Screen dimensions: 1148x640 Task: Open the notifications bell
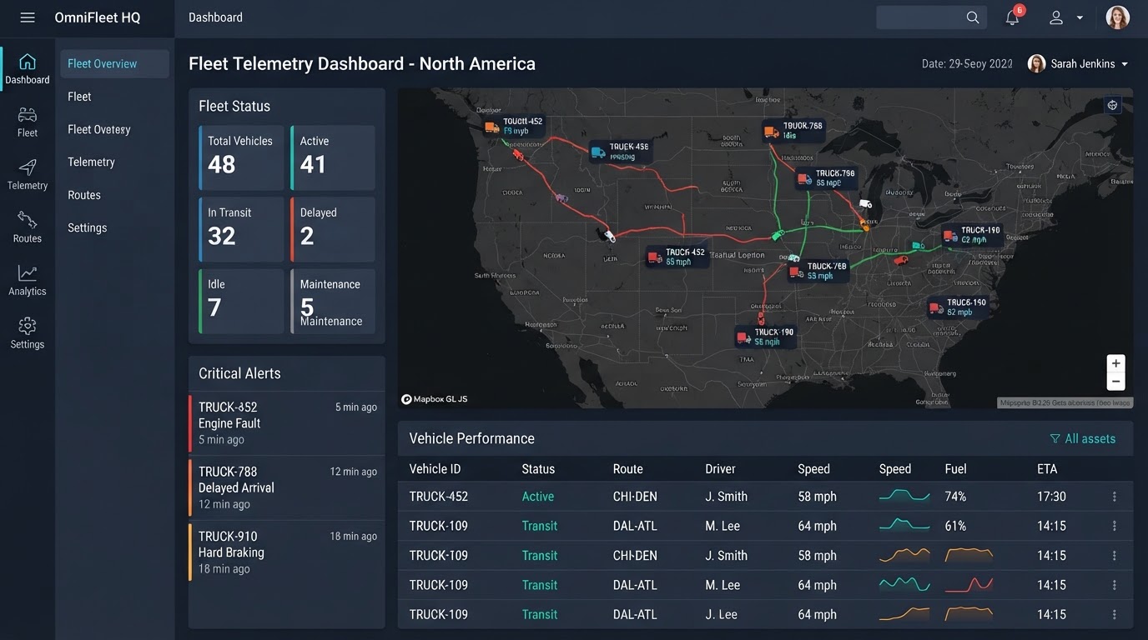click(x=1013, y=17)
